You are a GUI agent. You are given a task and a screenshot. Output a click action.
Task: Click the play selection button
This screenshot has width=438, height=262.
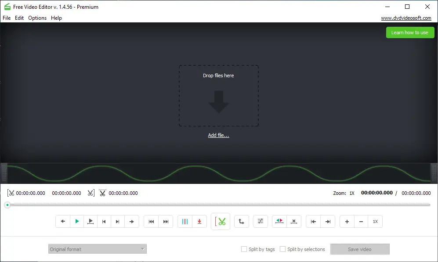coord(90,222)
